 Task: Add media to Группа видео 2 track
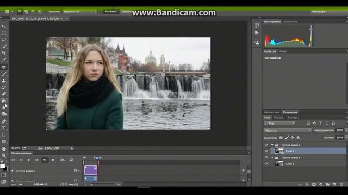coord(244,170)
